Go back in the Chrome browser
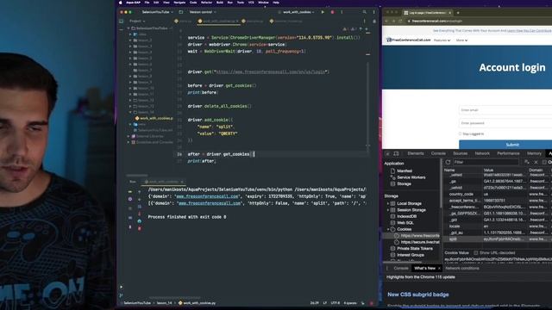The width and height of the screenshot is (552, 310). click(386, 21)
